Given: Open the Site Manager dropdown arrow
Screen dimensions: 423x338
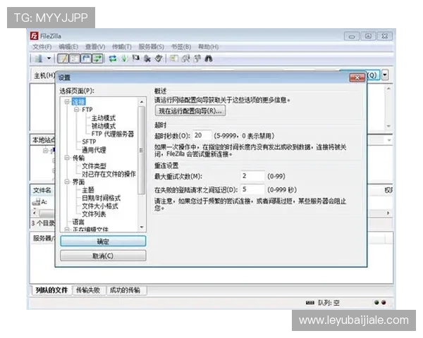Looking at the screenshot, I should click(49, 58).
